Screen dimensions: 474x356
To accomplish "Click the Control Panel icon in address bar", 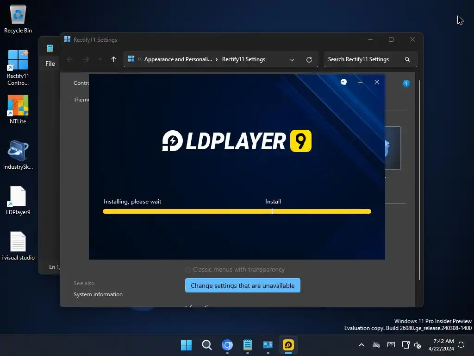I will pyautogui.click(x=131, y=59).
